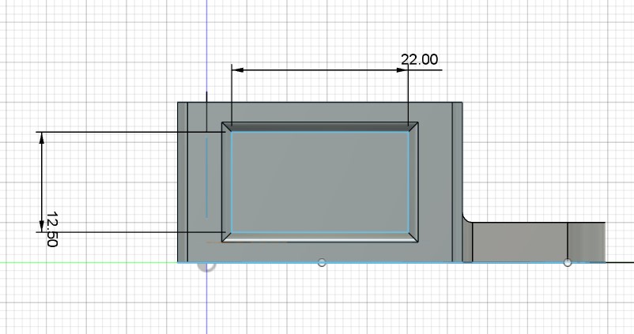Pick the top edge of the blue sketch rectangle

pyautogui.click(x=319, y=132)
